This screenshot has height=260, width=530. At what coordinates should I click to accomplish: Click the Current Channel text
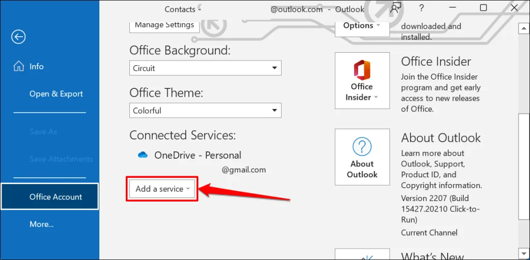(x=429, y=232)
